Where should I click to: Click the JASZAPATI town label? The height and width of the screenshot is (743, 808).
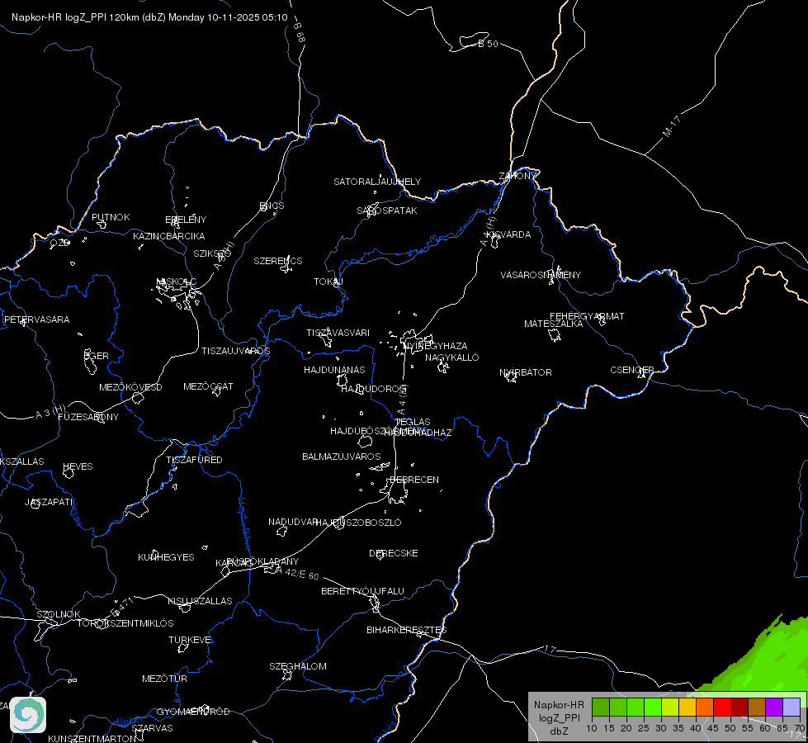(x=50, y=502)
